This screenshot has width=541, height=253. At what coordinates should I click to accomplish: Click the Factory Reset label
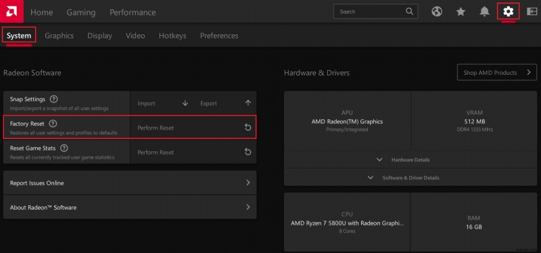(27, 123)
